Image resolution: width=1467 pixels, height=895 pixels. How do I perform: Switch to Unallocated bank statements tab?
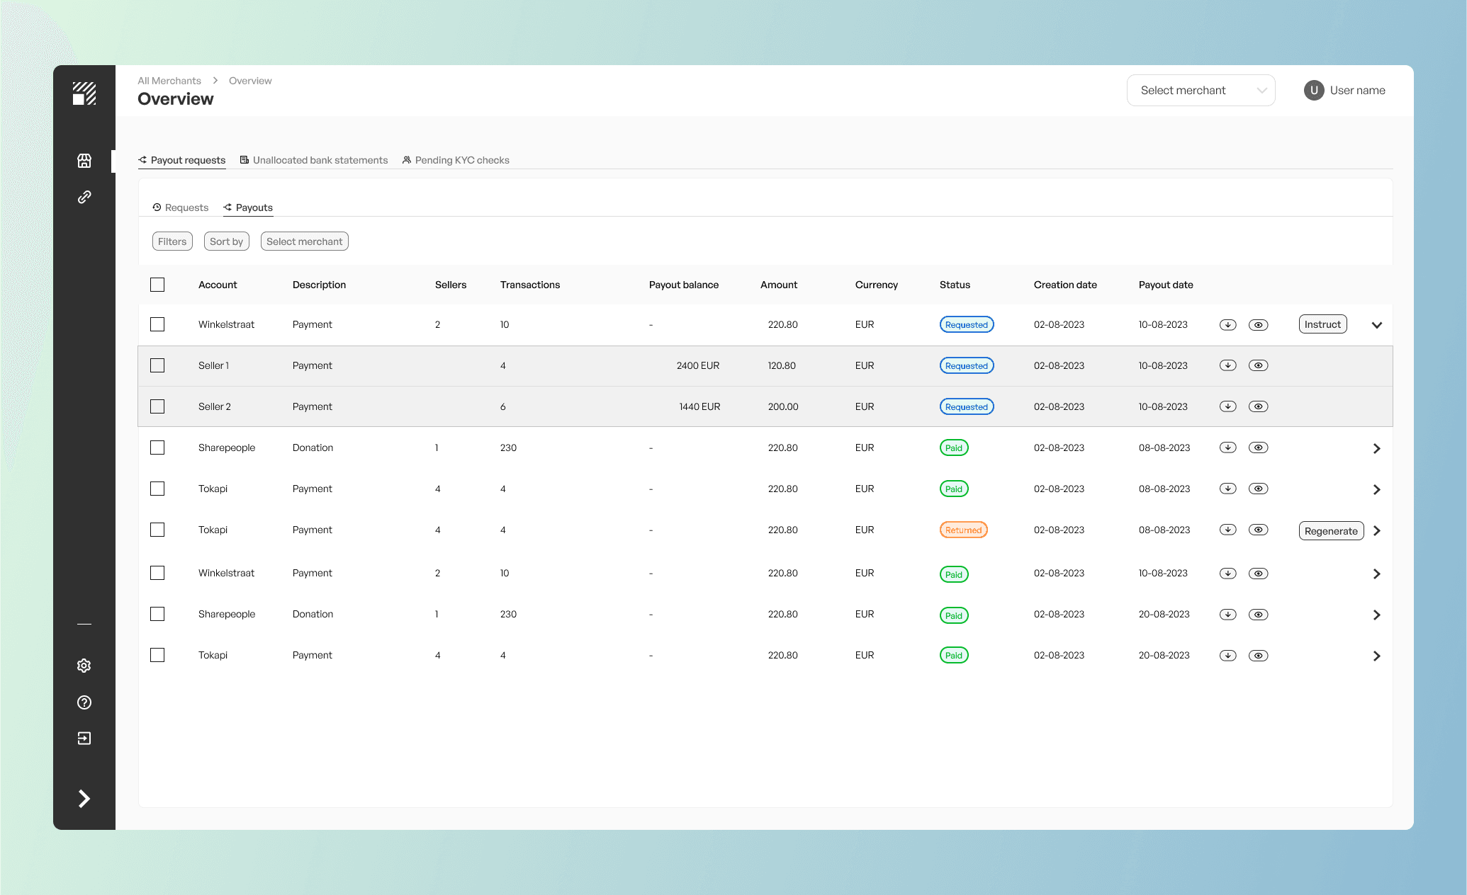pos(314,160)
